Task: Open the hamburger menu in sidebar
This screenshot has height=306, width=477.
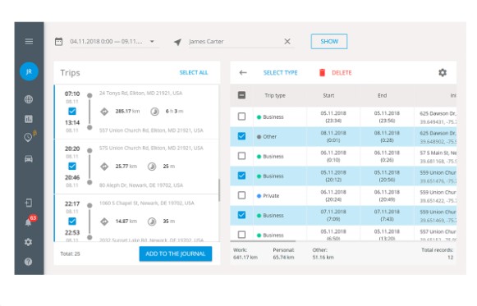Action: click(29, 41)
